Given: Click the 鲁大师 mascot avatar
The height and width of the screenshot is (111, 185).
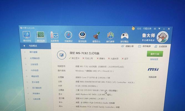Looking at the screenshot, I should coord(163,37).
